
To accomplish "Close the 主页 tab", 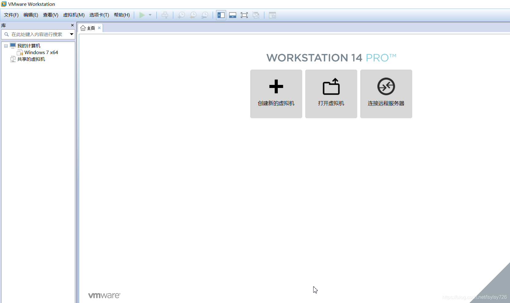I will click(99, 28).
